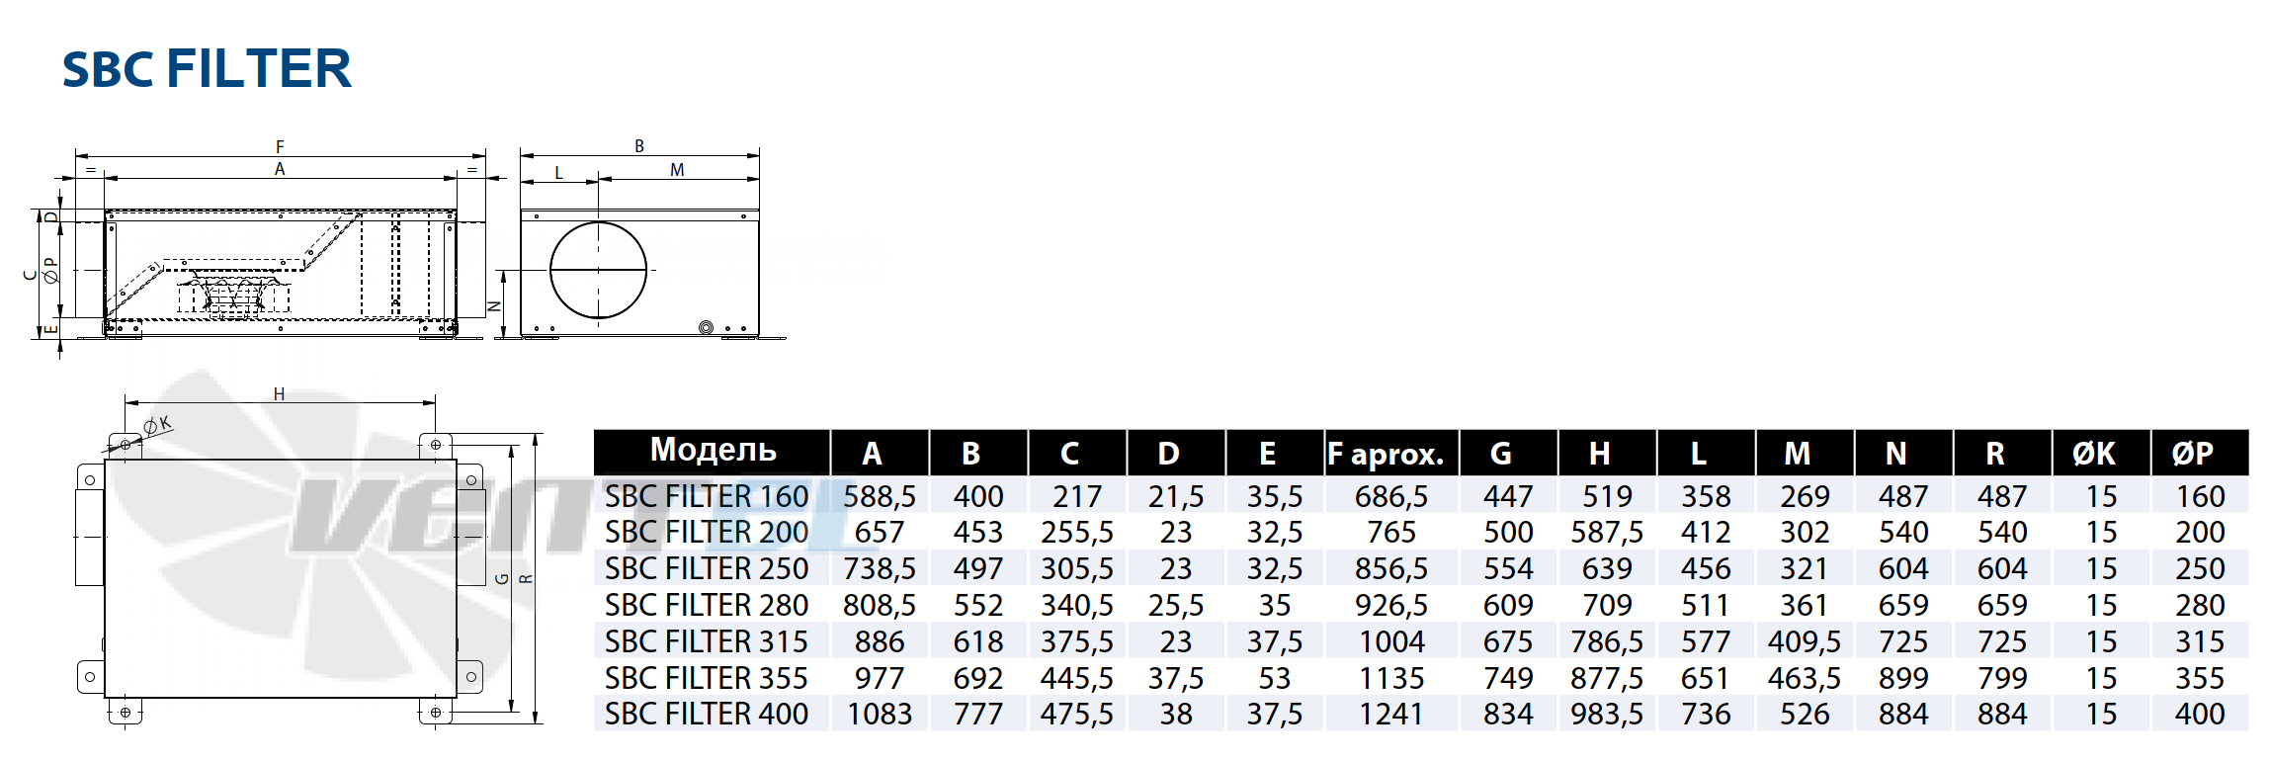
Task: Click the SBC FILTER 200 row label
Action: click(707, 533)
